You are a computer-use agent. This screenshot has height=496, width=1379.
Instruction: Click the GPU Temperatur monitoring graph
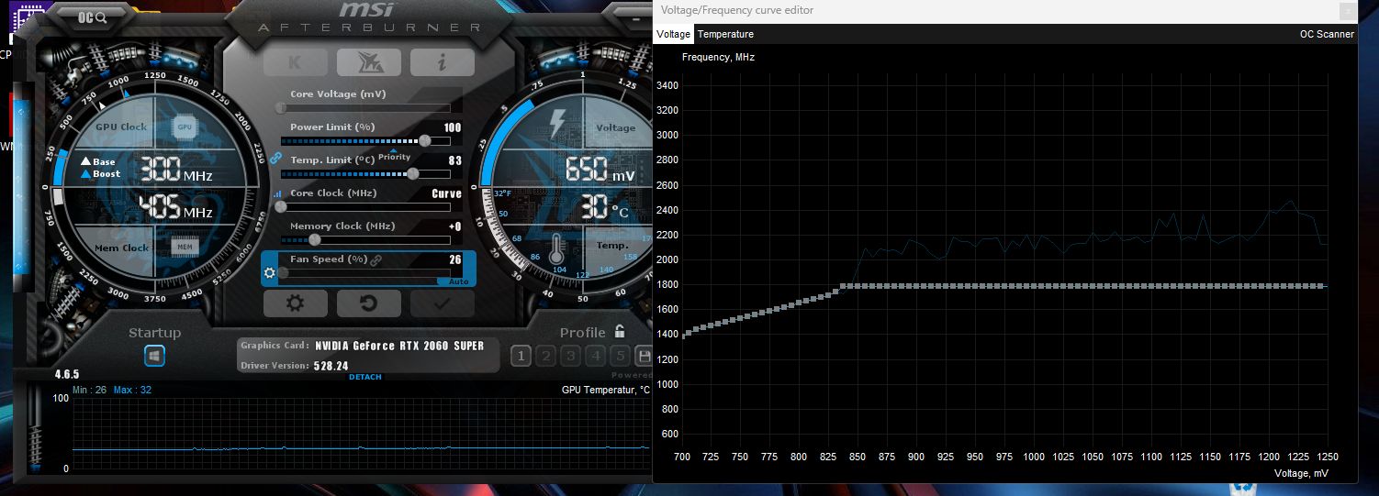[x=362, y=432]
